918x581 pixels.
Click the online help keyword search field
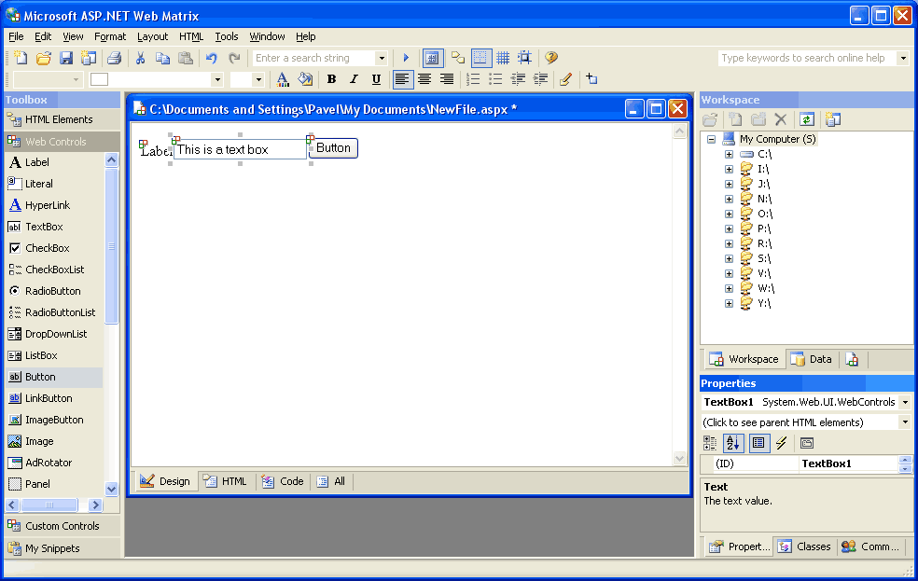(x=806, y=58)
